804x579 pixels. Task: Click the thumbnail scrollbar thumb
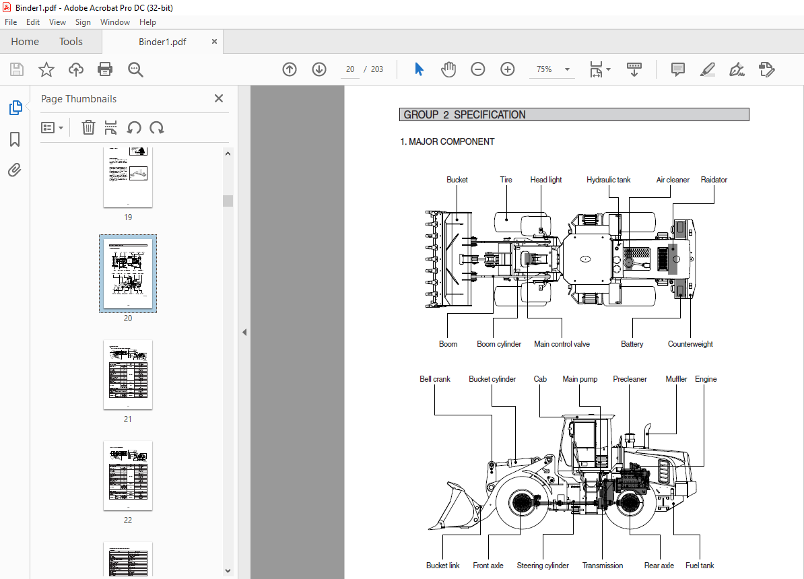228,201
